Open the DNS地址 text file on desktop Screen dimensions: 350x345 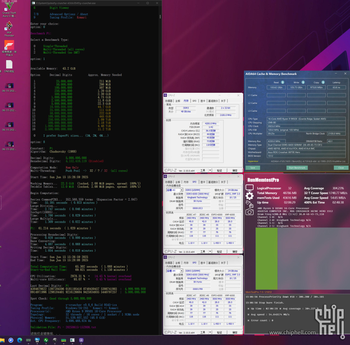(x=9, y=66)
